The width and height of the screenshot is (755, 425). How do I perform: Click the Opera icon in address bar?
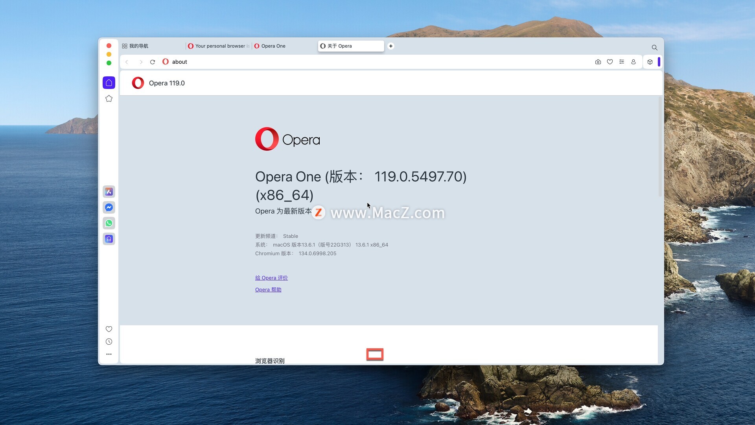166,62
